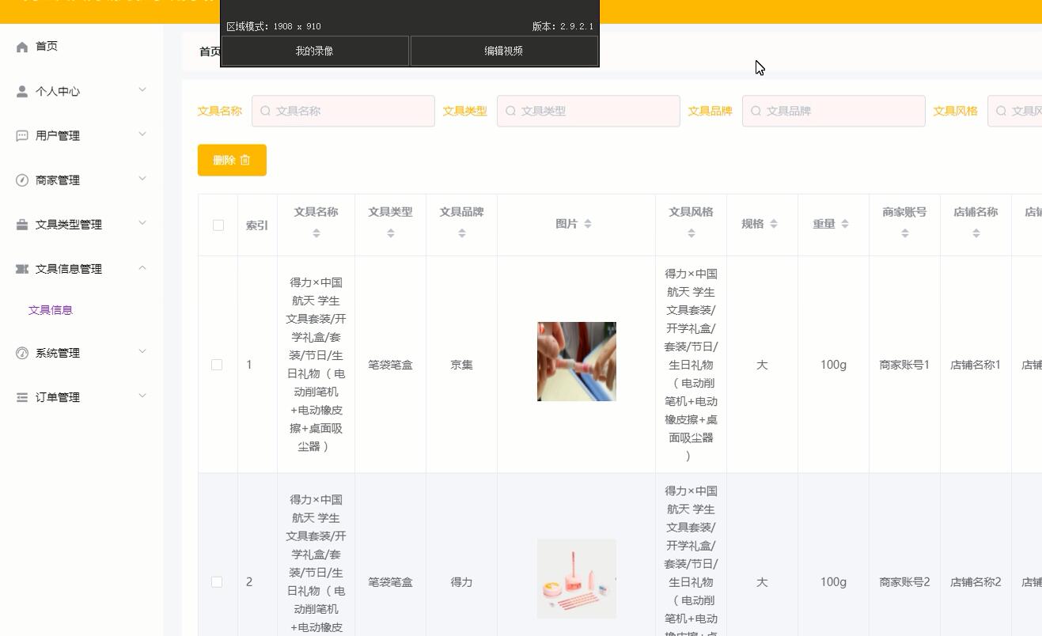Click the 首页 breadcrumb link
Screen dimensions: 1042x636
[207, 51]
